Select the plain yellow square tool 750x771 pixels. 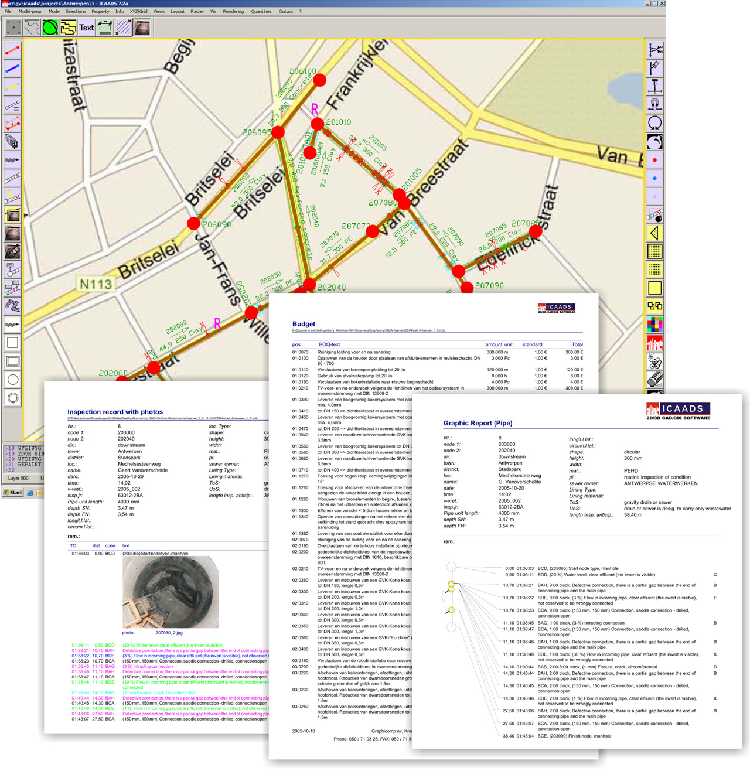(x=654, y=288)
